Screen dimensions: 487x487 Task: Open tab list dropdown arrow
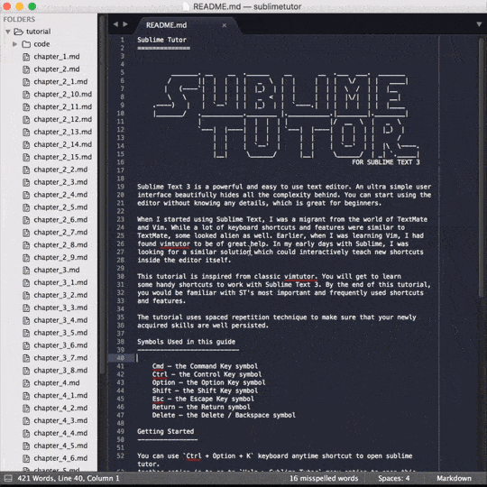[x=479, y=24]
